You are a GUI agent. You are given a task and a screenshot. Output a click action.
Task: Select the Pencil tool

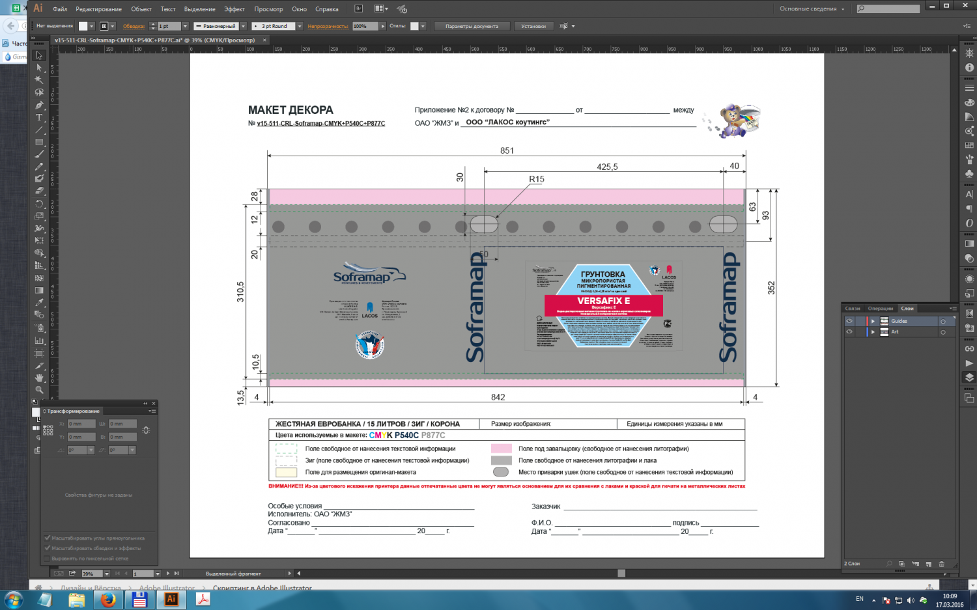39,167
